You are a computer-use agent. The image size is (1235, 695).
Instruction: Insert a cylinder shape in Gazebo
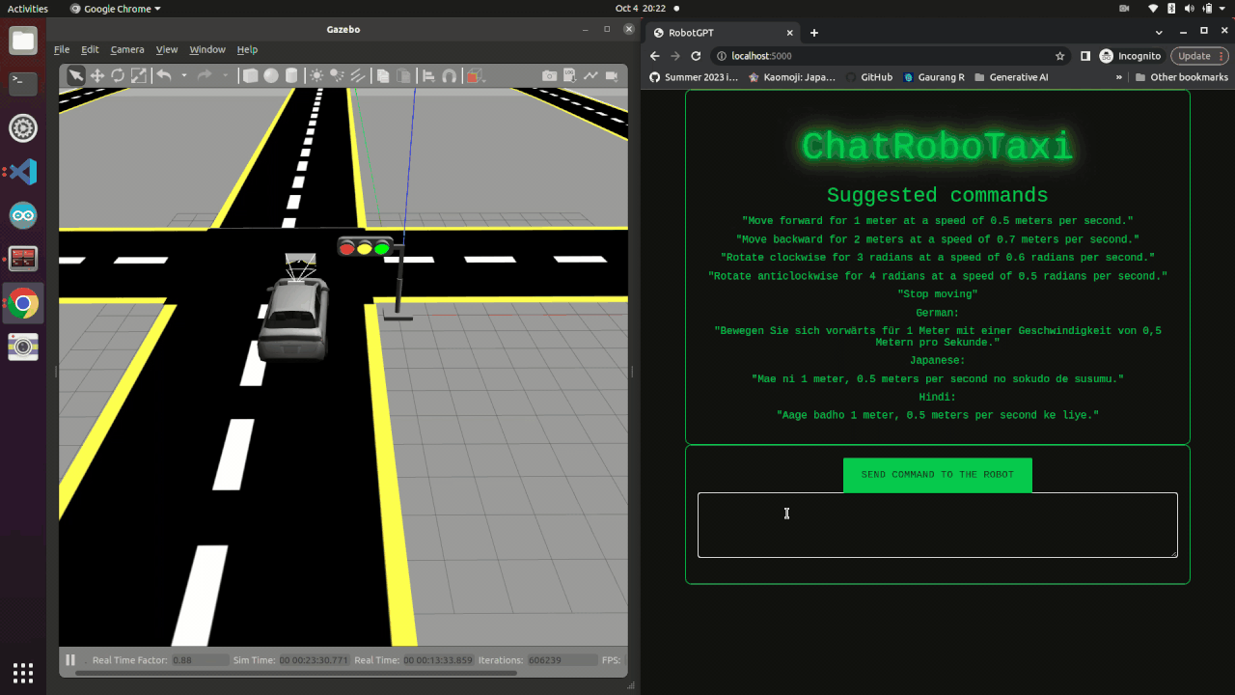[291, 76]
